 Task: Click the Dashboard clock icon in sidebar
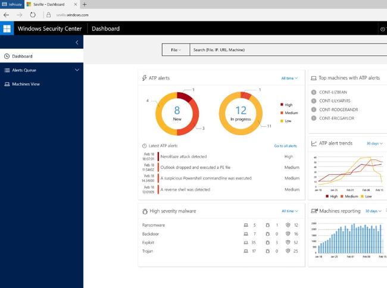pyautogui.click(x=7, y=56)
